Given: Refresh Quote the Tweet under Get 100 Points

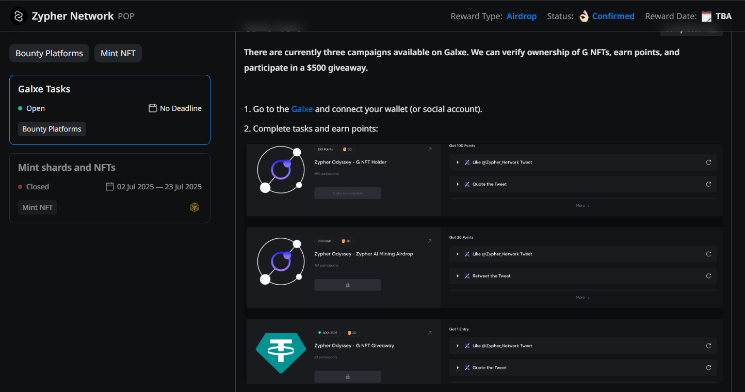Looking at the screenshot, I should pyautogui.click(x=708, y=184).
